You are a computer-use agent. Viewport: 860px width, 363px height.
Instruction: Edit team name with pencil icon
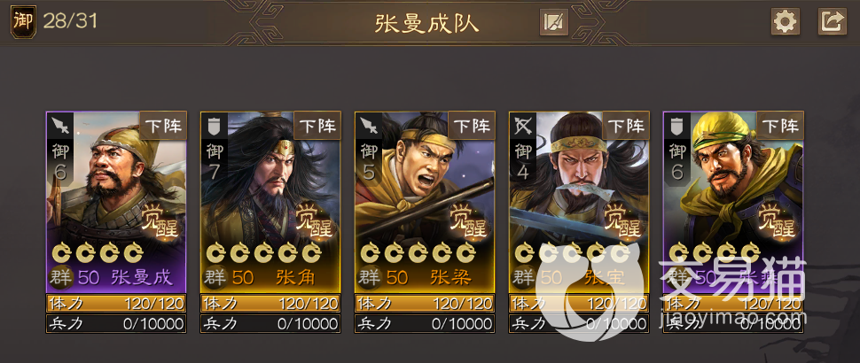pyautogui.click(x=553, y=22)
